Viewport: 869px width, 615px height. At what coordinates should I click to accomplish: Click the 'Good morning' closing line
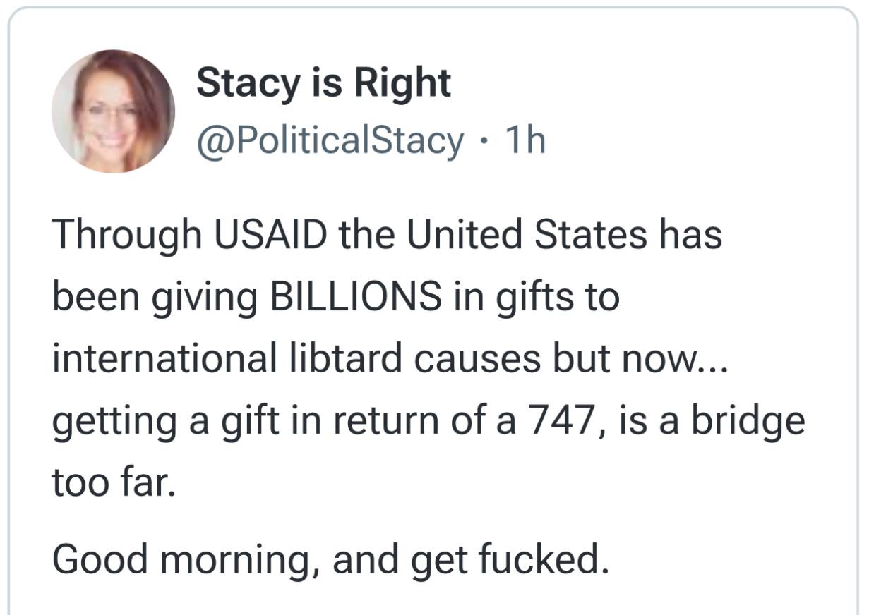click(330, 559)
